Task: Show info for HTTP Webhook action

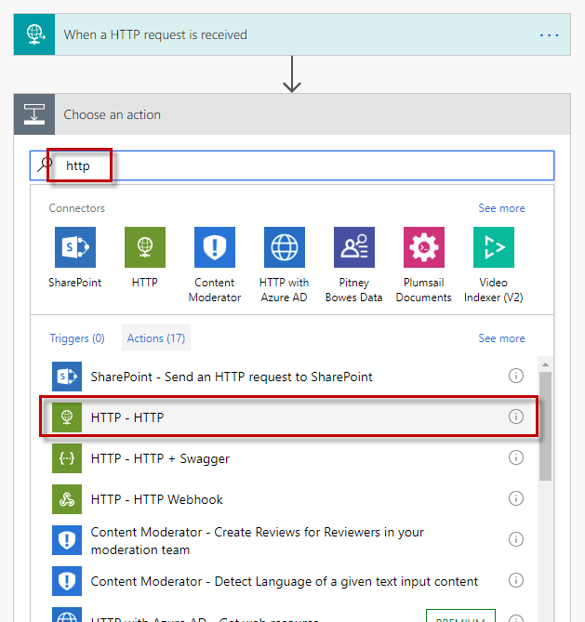Action: pyautogui.click(x=516, y=498)
